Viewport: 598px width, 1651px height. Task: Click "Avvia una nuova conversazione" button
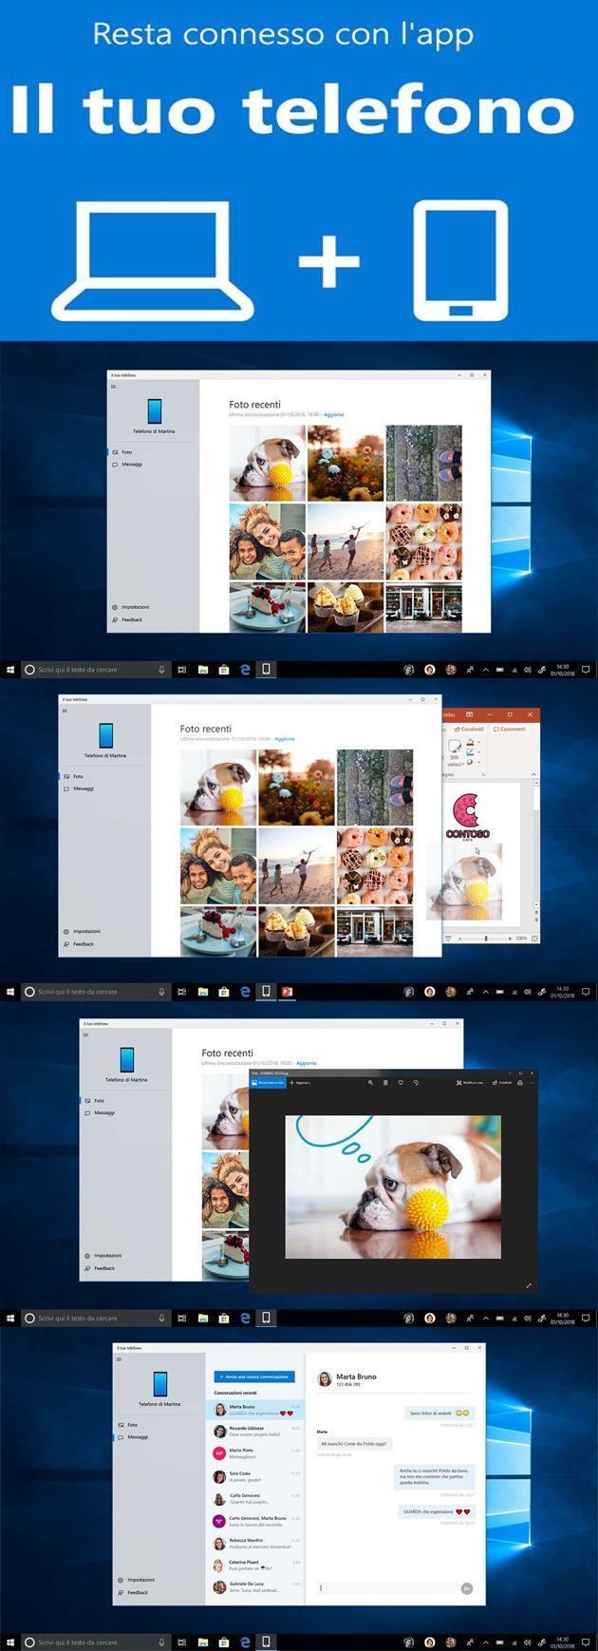254,1376
